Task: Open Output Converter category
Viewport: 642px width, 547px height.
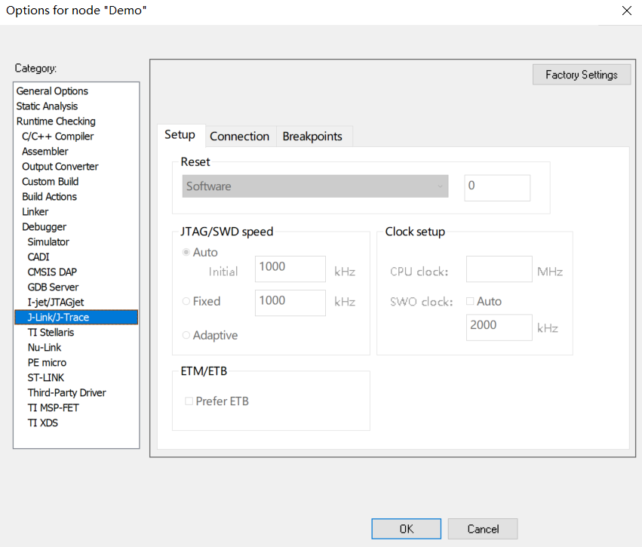Action: coord(60,167)
